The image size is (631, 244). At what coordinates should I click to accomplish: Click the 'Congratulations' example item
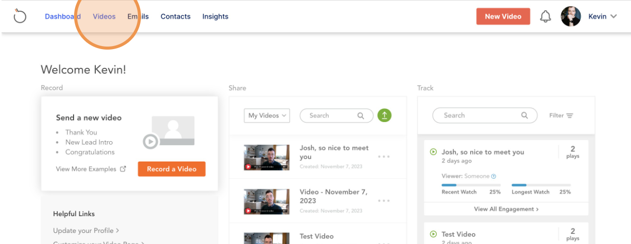[x=90, y=152]
